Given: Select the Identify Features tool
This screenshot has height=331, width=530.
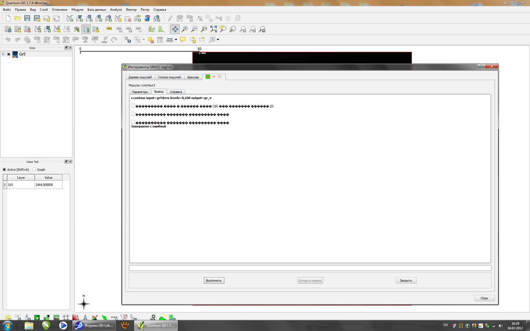Looking at the screenshot, I should (128, 40).
